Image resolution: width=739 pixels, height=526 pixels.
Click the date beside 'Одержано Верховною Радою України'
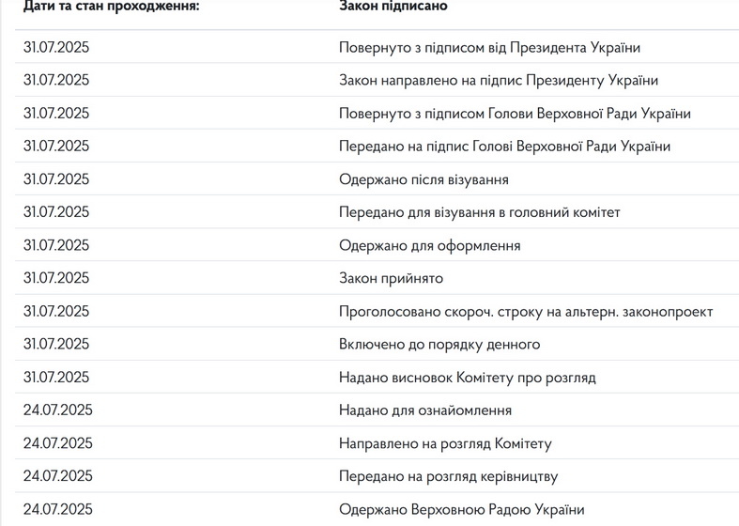point(56,509)
